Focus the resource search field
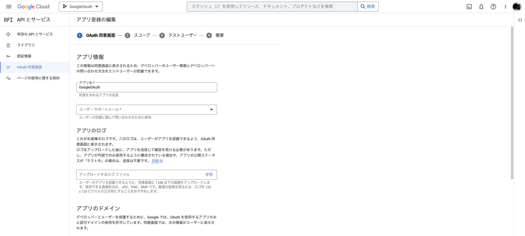 [x=272, y=7]
